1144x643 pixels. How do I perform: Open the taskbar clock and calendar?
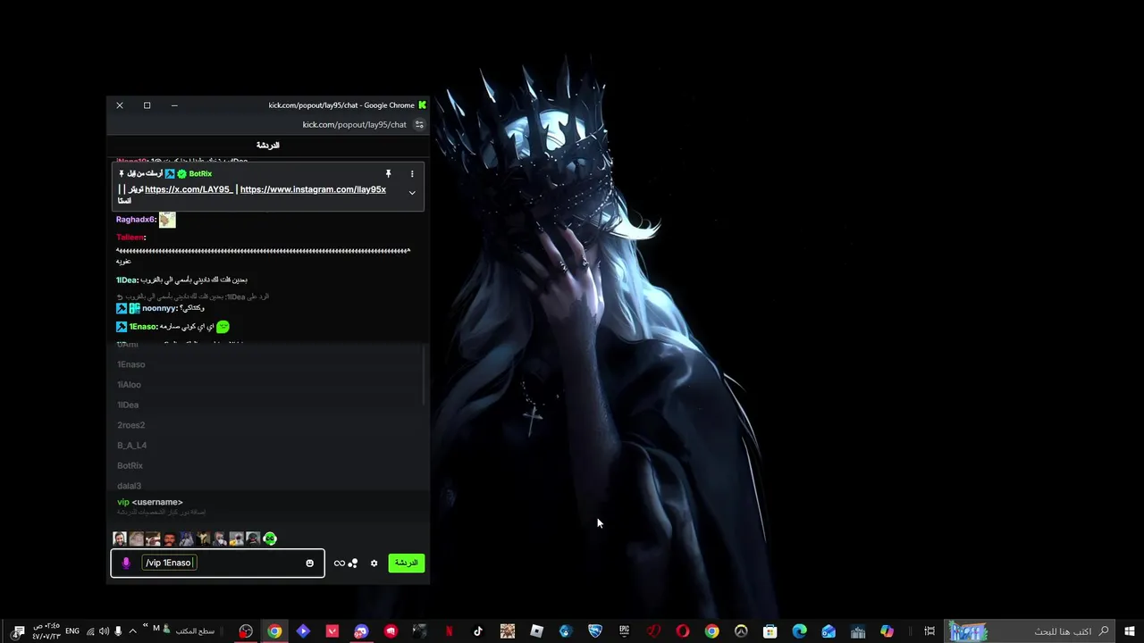(x=46, y=631)
